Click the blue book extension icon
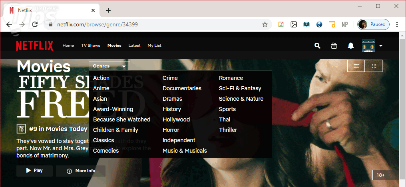 [x=306, y=24]
